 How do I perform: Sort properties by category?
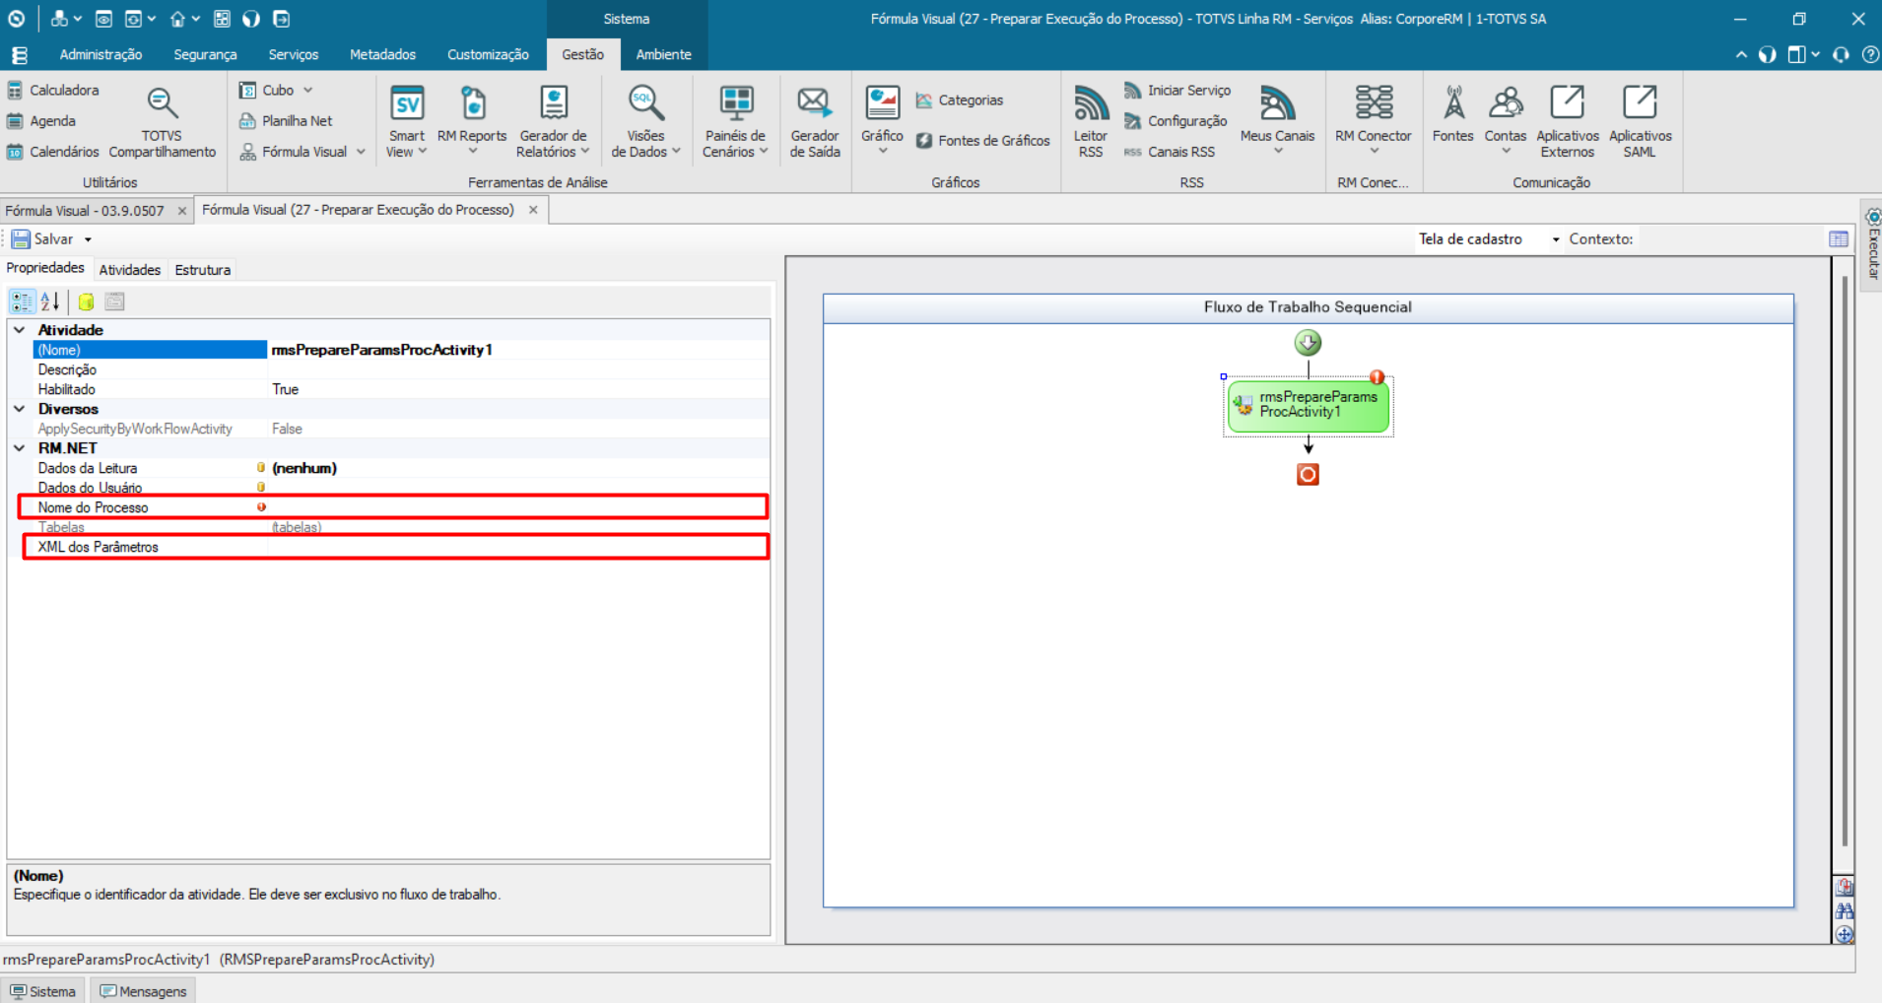[23, 301]
